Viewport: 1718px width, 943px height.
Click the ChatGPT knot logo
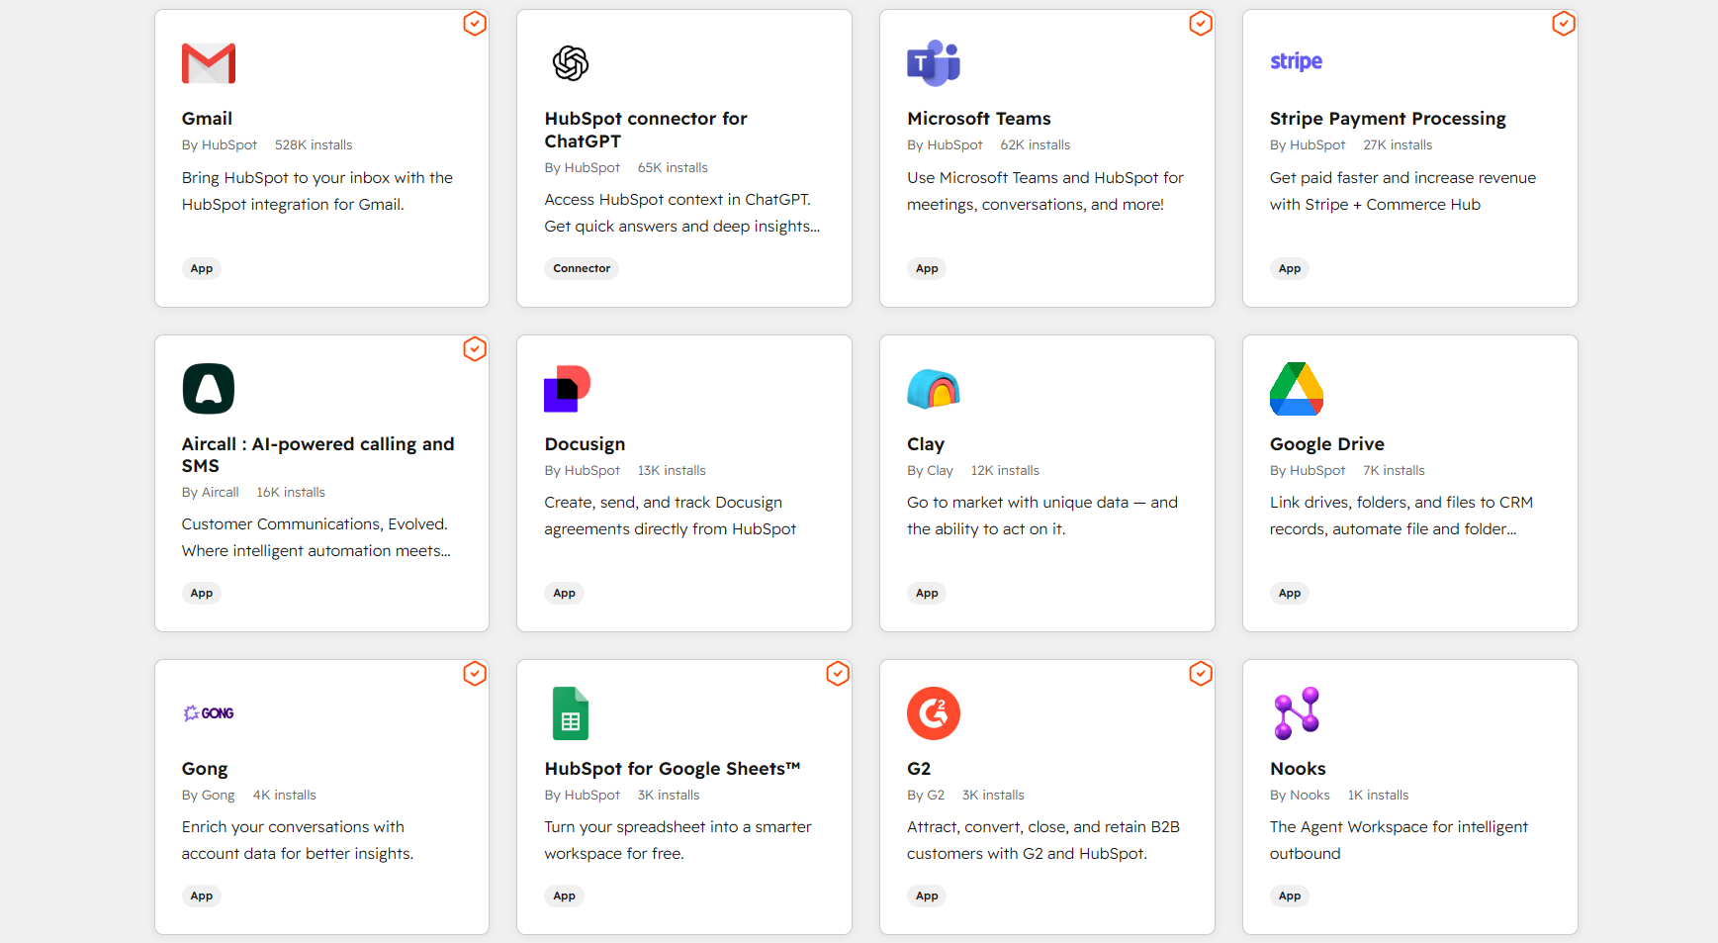point(571,63)
